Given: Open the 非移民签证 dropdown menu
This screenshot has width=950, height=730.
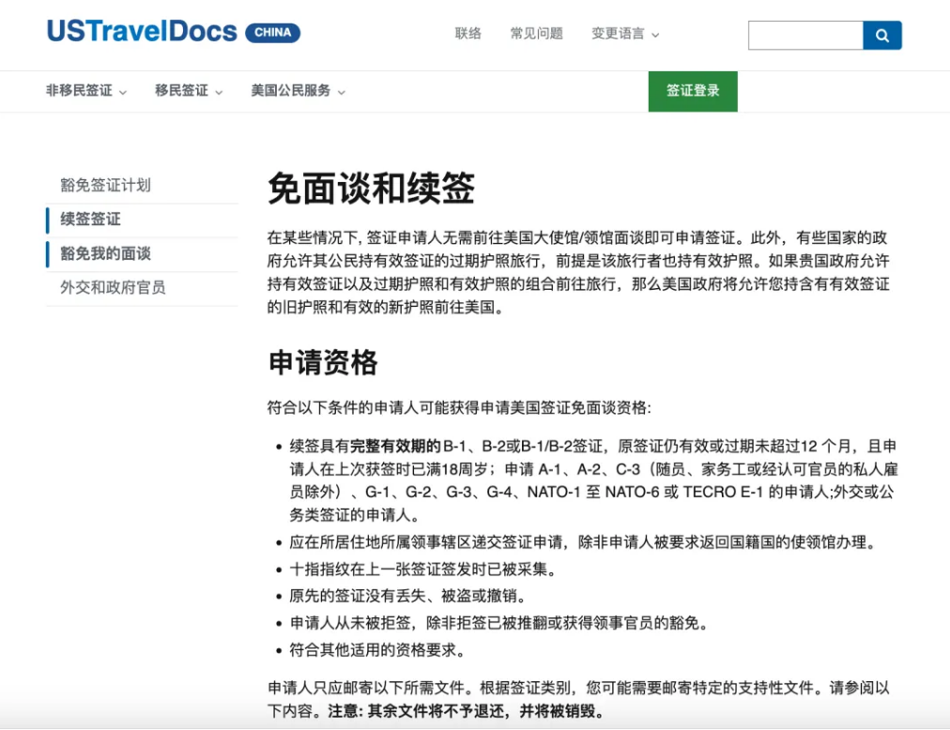Looking at the screenshot, I should pos(86,91).
